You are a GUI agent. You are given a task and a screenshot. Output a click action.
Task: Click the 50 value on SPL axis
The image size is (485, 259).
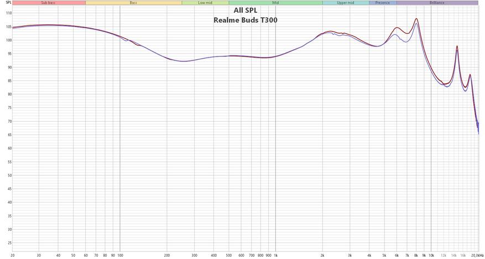[9, 175]
